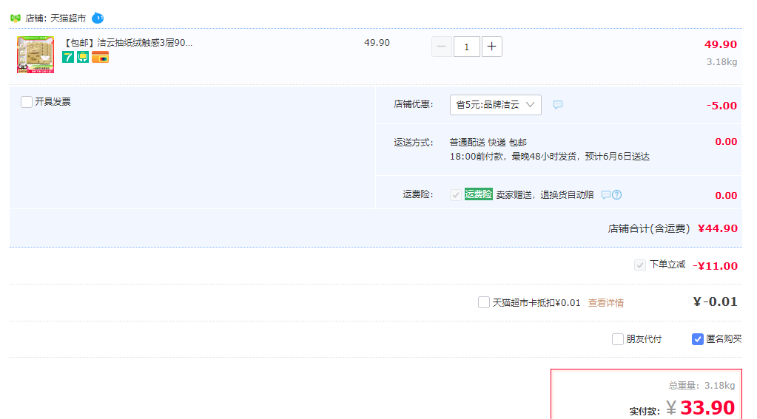Viewport: 757px width, 419px height.
Task: Open the 洁云抽纸 product title link
Action: 128,43
